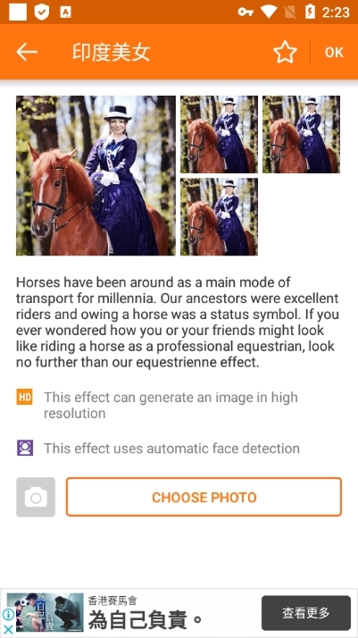
Task: Select the top right sample thumbnail
Action: (301, 134)
